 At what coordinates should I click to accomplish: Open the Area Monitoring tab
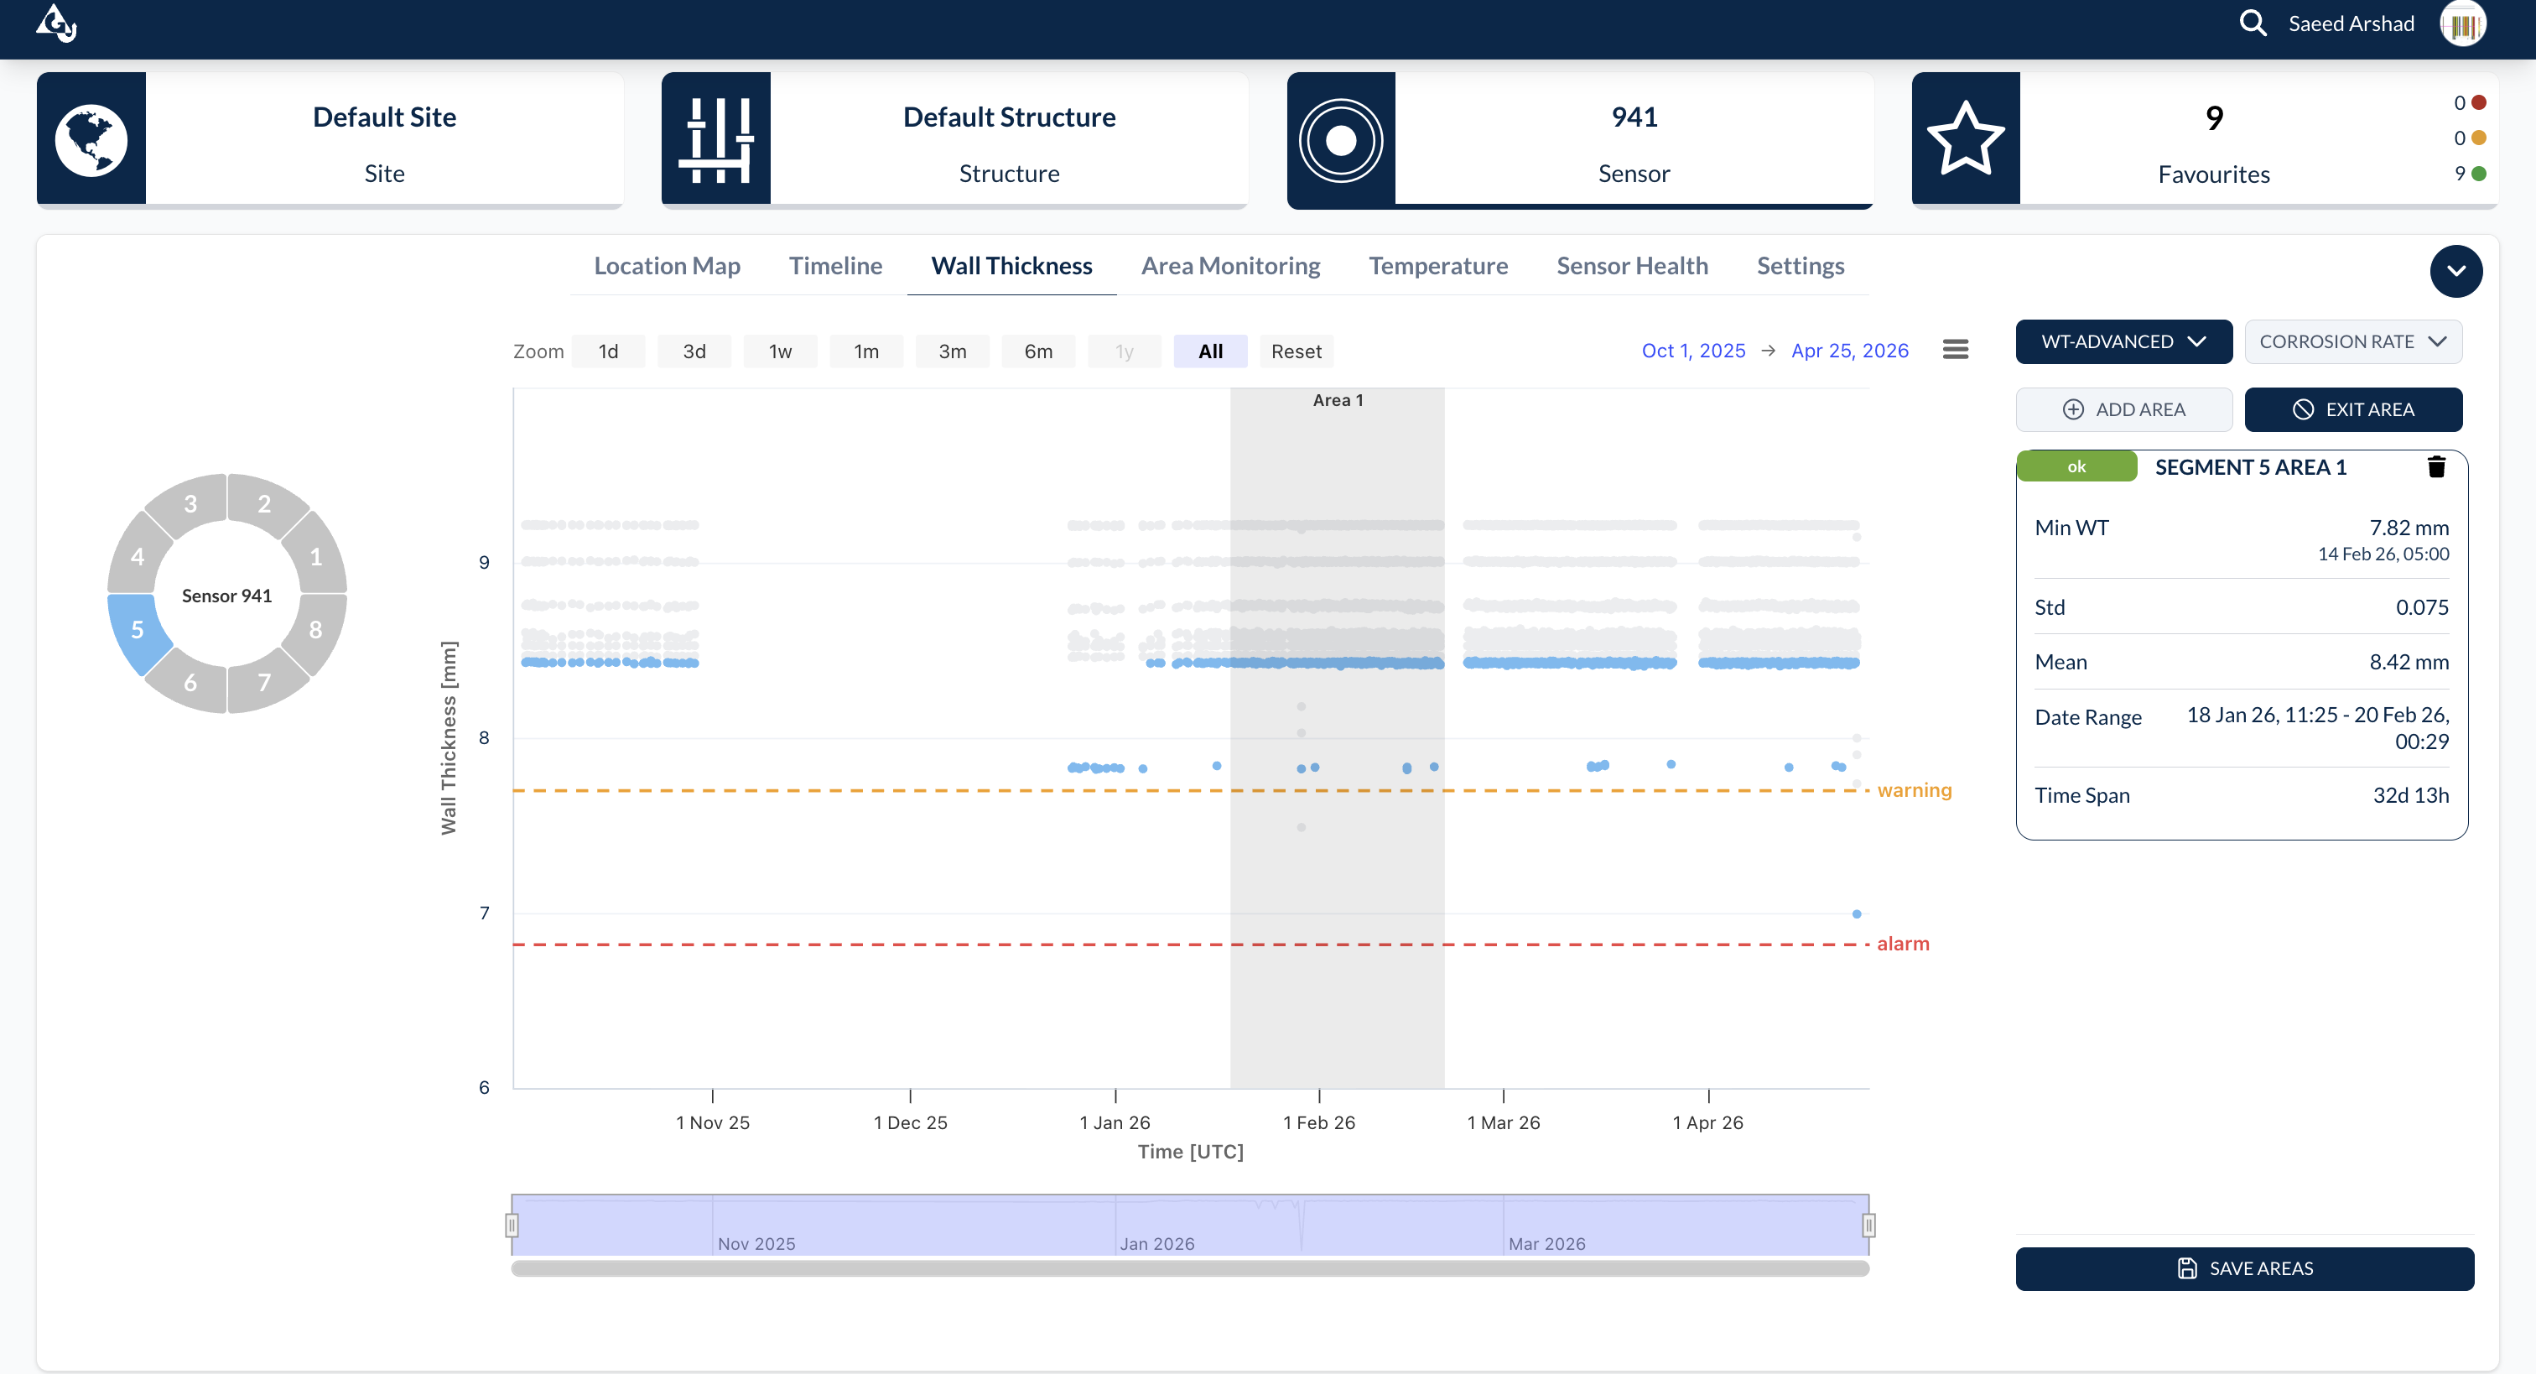[x=1229, y=266]
